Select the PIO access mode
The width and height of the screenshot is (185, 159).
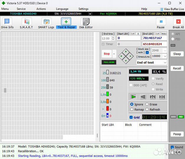173,39
